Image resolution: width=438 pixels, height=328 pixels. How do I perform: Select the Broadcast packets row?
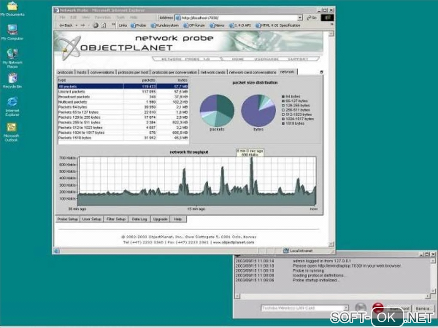[123, 97]
